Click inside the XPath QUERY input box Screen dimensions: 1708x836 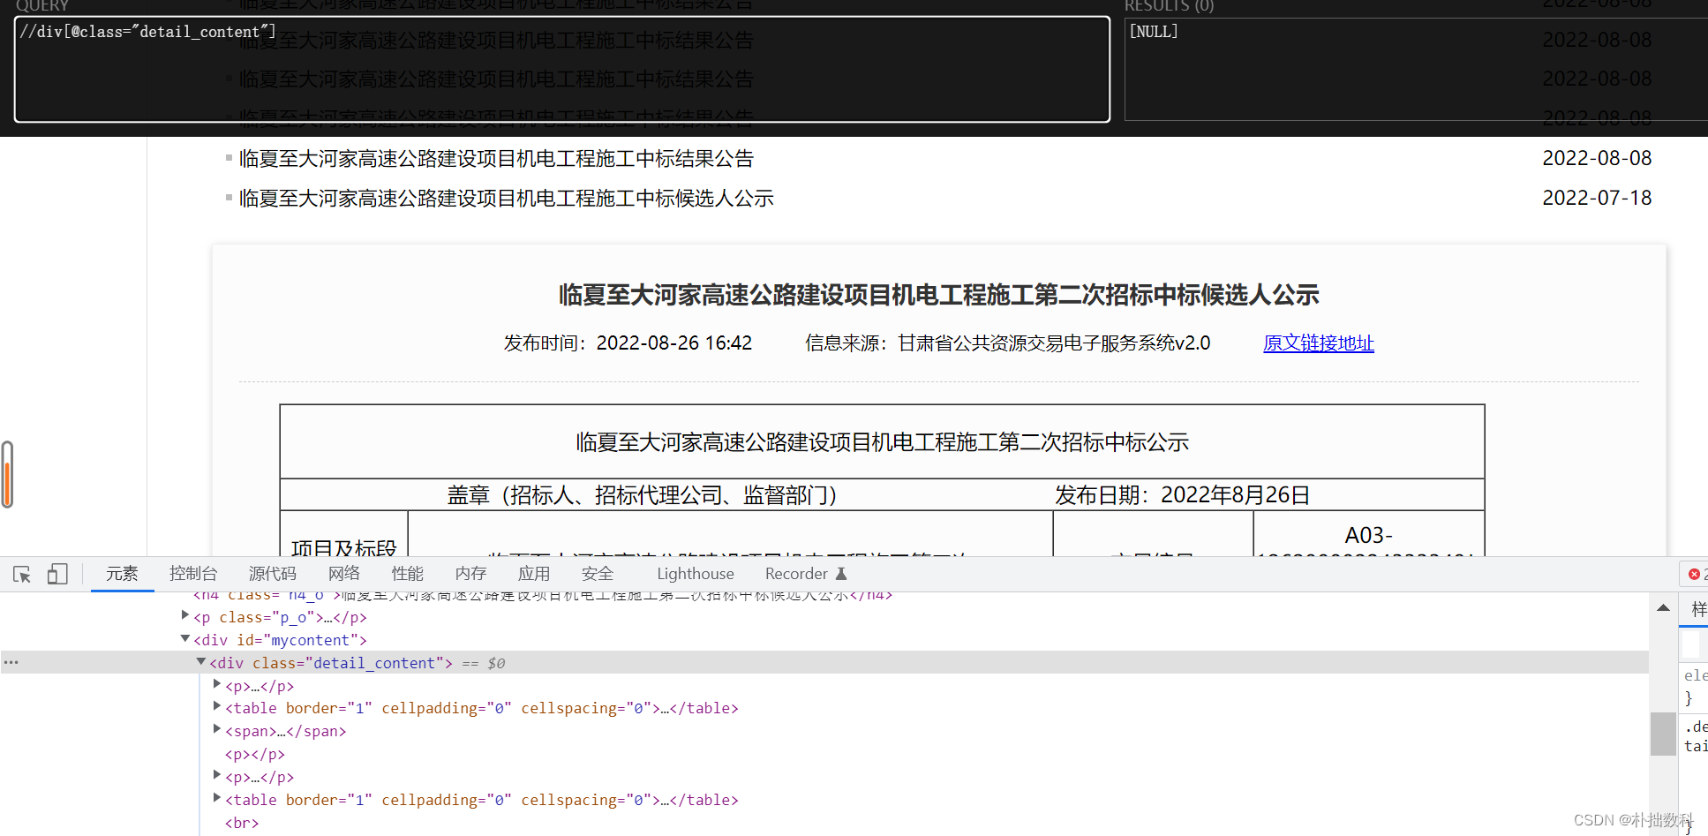(562, 69)
